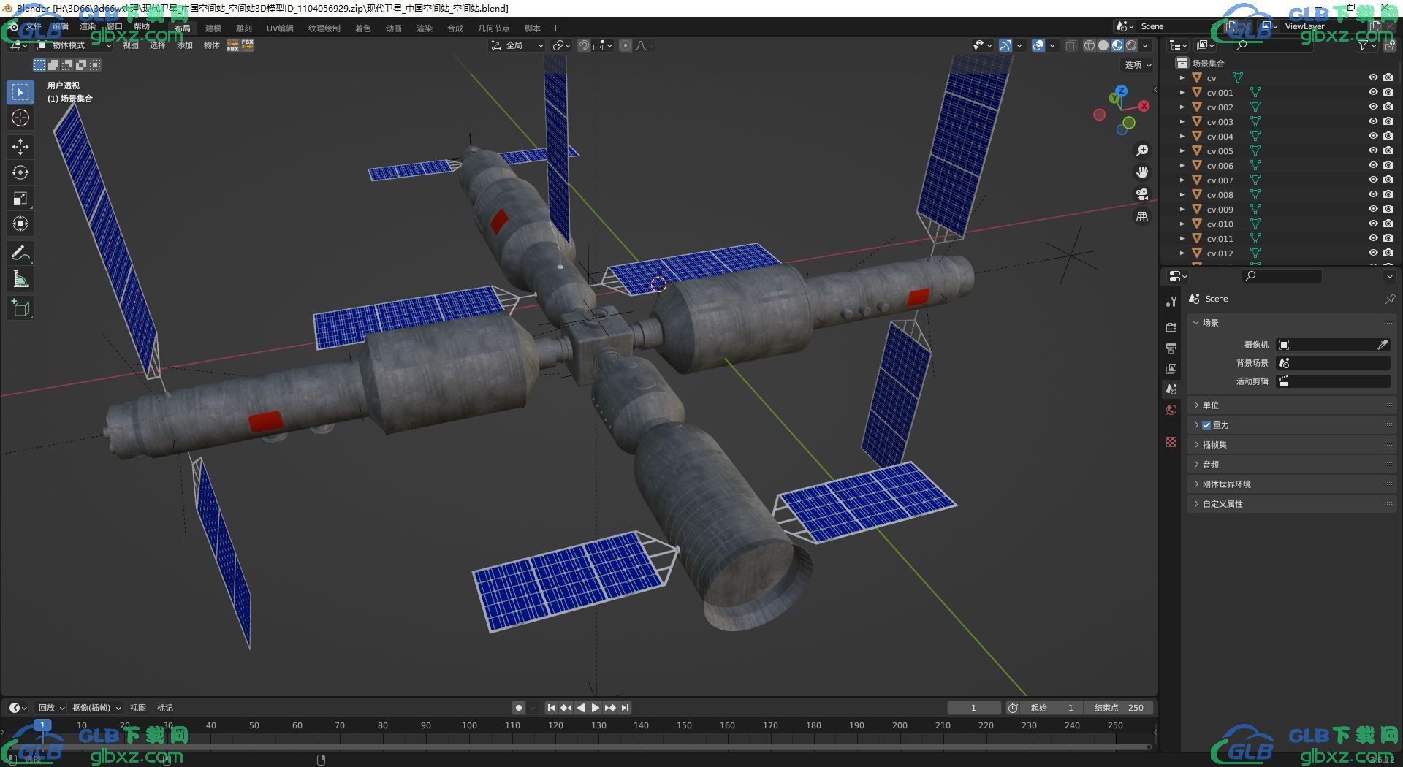Viewport: 1403px width, 767px height.
Task: Select the Transform tool
Action: coord(20,224)
